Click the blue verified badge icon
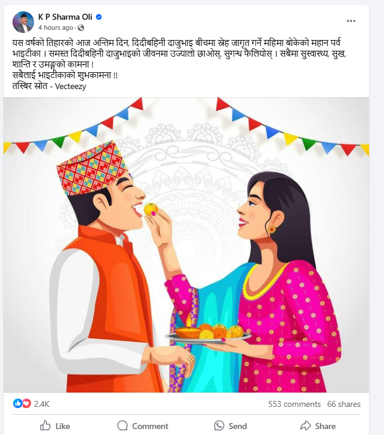Viewport: 384px width, 435px height. tap(99, 17)
